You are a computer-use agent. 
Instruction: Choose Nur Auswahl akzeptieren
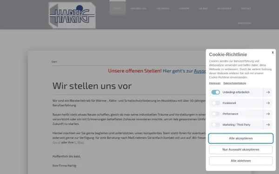240,150
